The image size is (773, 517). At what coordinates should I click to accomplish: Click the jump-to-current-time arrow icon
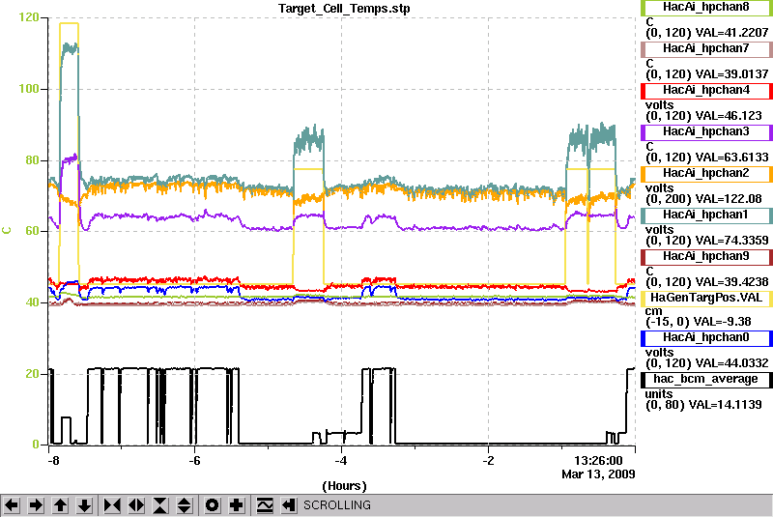(288, 505)
